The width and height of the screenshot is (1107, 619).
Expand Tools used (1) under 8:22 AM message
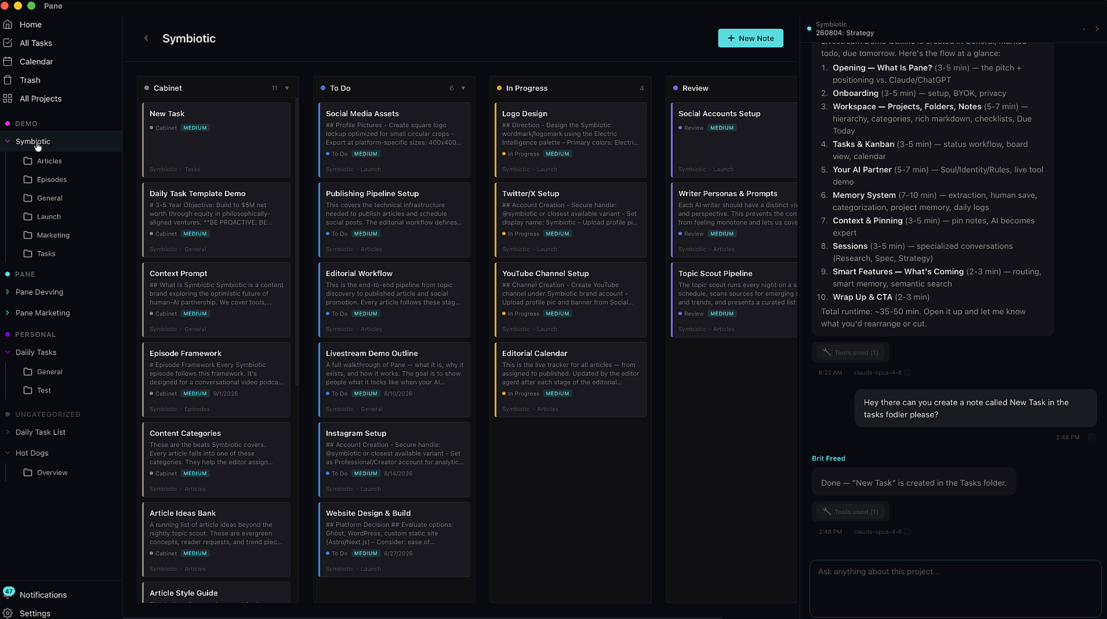coord(850,353)
